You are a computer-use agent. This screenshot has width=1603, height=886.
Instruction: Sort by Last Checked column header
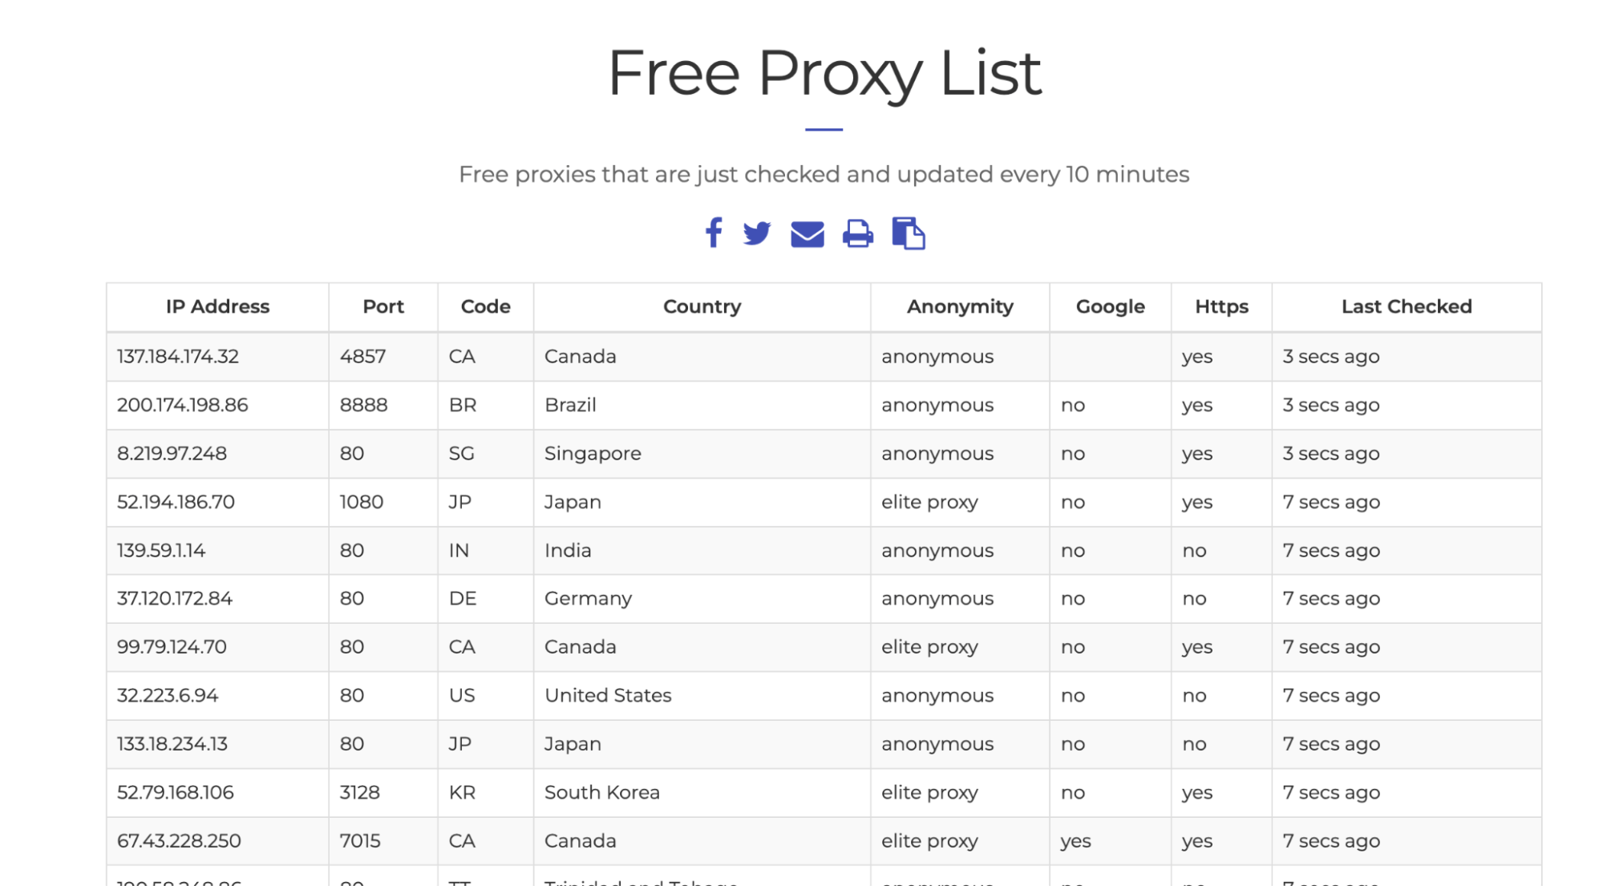[1407, 306]
